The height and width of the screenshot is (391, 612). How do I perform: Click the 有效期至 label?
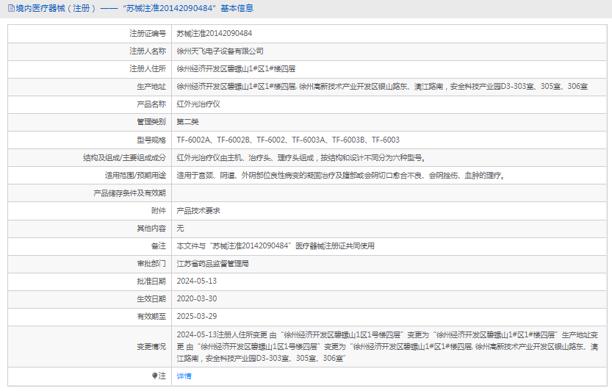point(151,316)
